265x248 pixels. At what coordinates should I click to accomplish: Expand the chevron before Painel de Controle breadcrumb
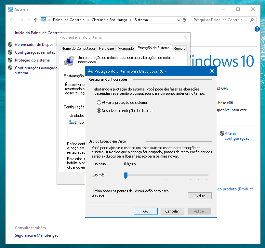pyautogui.click(x=49, y=20)
